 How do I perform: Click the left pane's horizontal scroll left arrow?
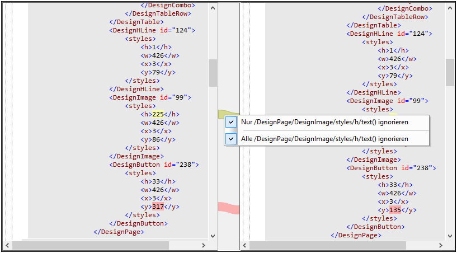[x=7, y=245]
